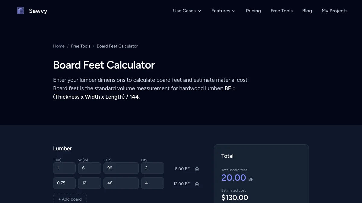
Task: Click the Sawvy logo icon
Action: pyautogui.click(x=20, y=11)
